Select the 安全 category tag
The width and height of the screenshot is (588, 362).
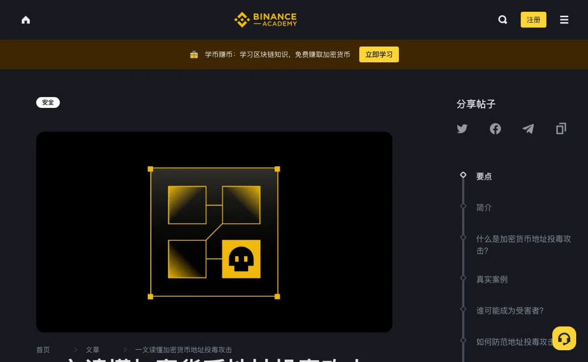[x=48, y=103]
